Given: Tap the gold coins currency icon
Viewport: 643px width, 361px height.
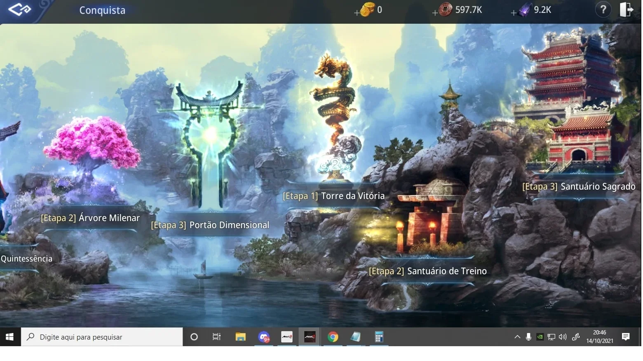Looking at the screenshot, I should point(367,9).
